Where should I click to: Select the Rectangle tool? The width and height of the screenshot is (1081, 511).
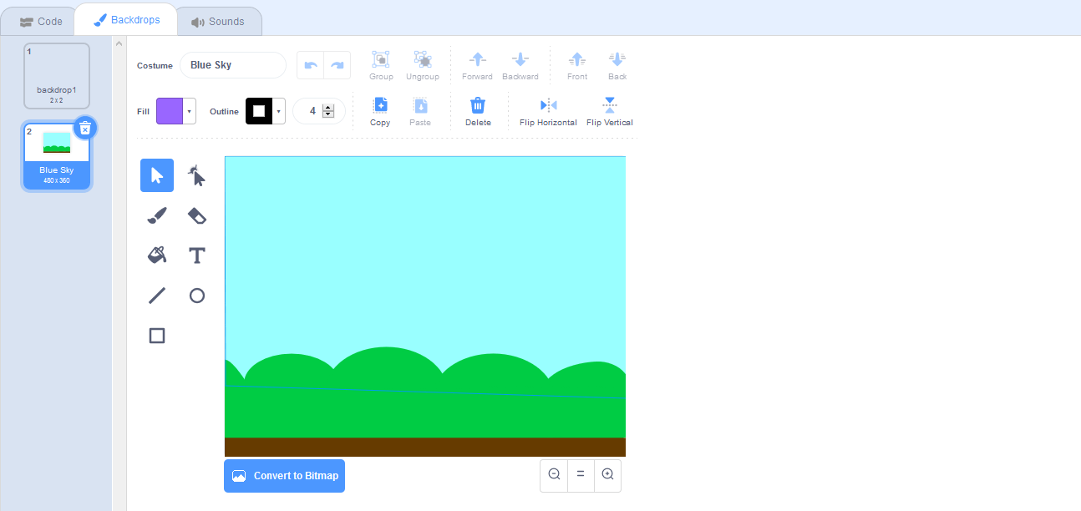click(156, 335)
